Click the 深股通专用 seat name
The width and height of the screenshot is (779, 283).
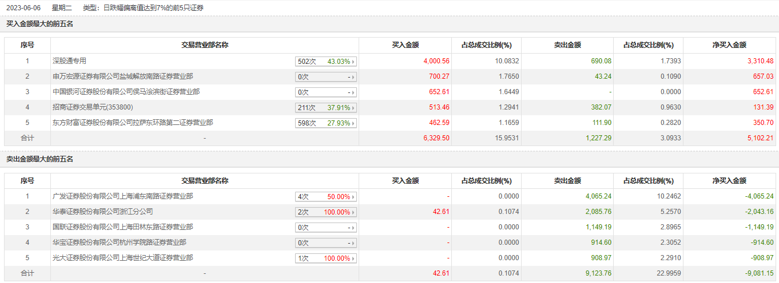click(69, 61)
